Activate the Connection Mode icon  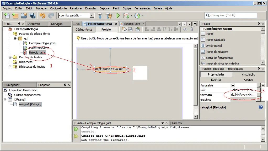[x=130, y=29]
